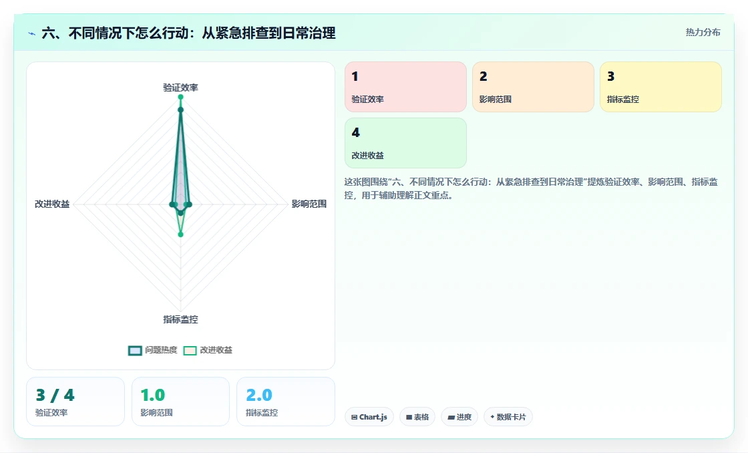
Task: Click the 3 / 4 验证效率 stat card
Action: (75, 402)
